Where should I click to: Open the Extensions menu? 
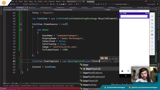click(x=51, y=1)
